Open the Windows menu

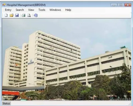55,10
